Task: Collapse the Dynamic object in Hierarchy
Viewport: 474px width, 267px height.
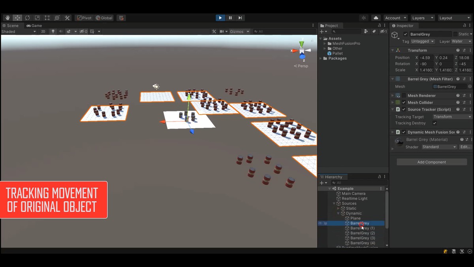Action: click(x=338, y=213)
